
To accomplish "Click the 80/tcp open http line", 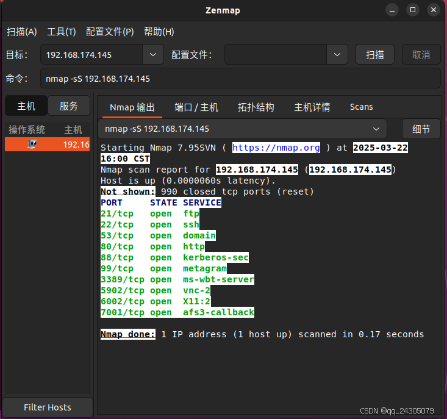I will 153,246.
